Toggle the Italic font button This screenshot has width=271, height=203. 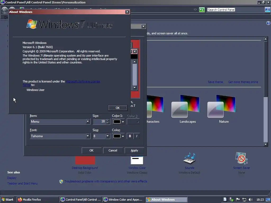(x=137, y=136)
